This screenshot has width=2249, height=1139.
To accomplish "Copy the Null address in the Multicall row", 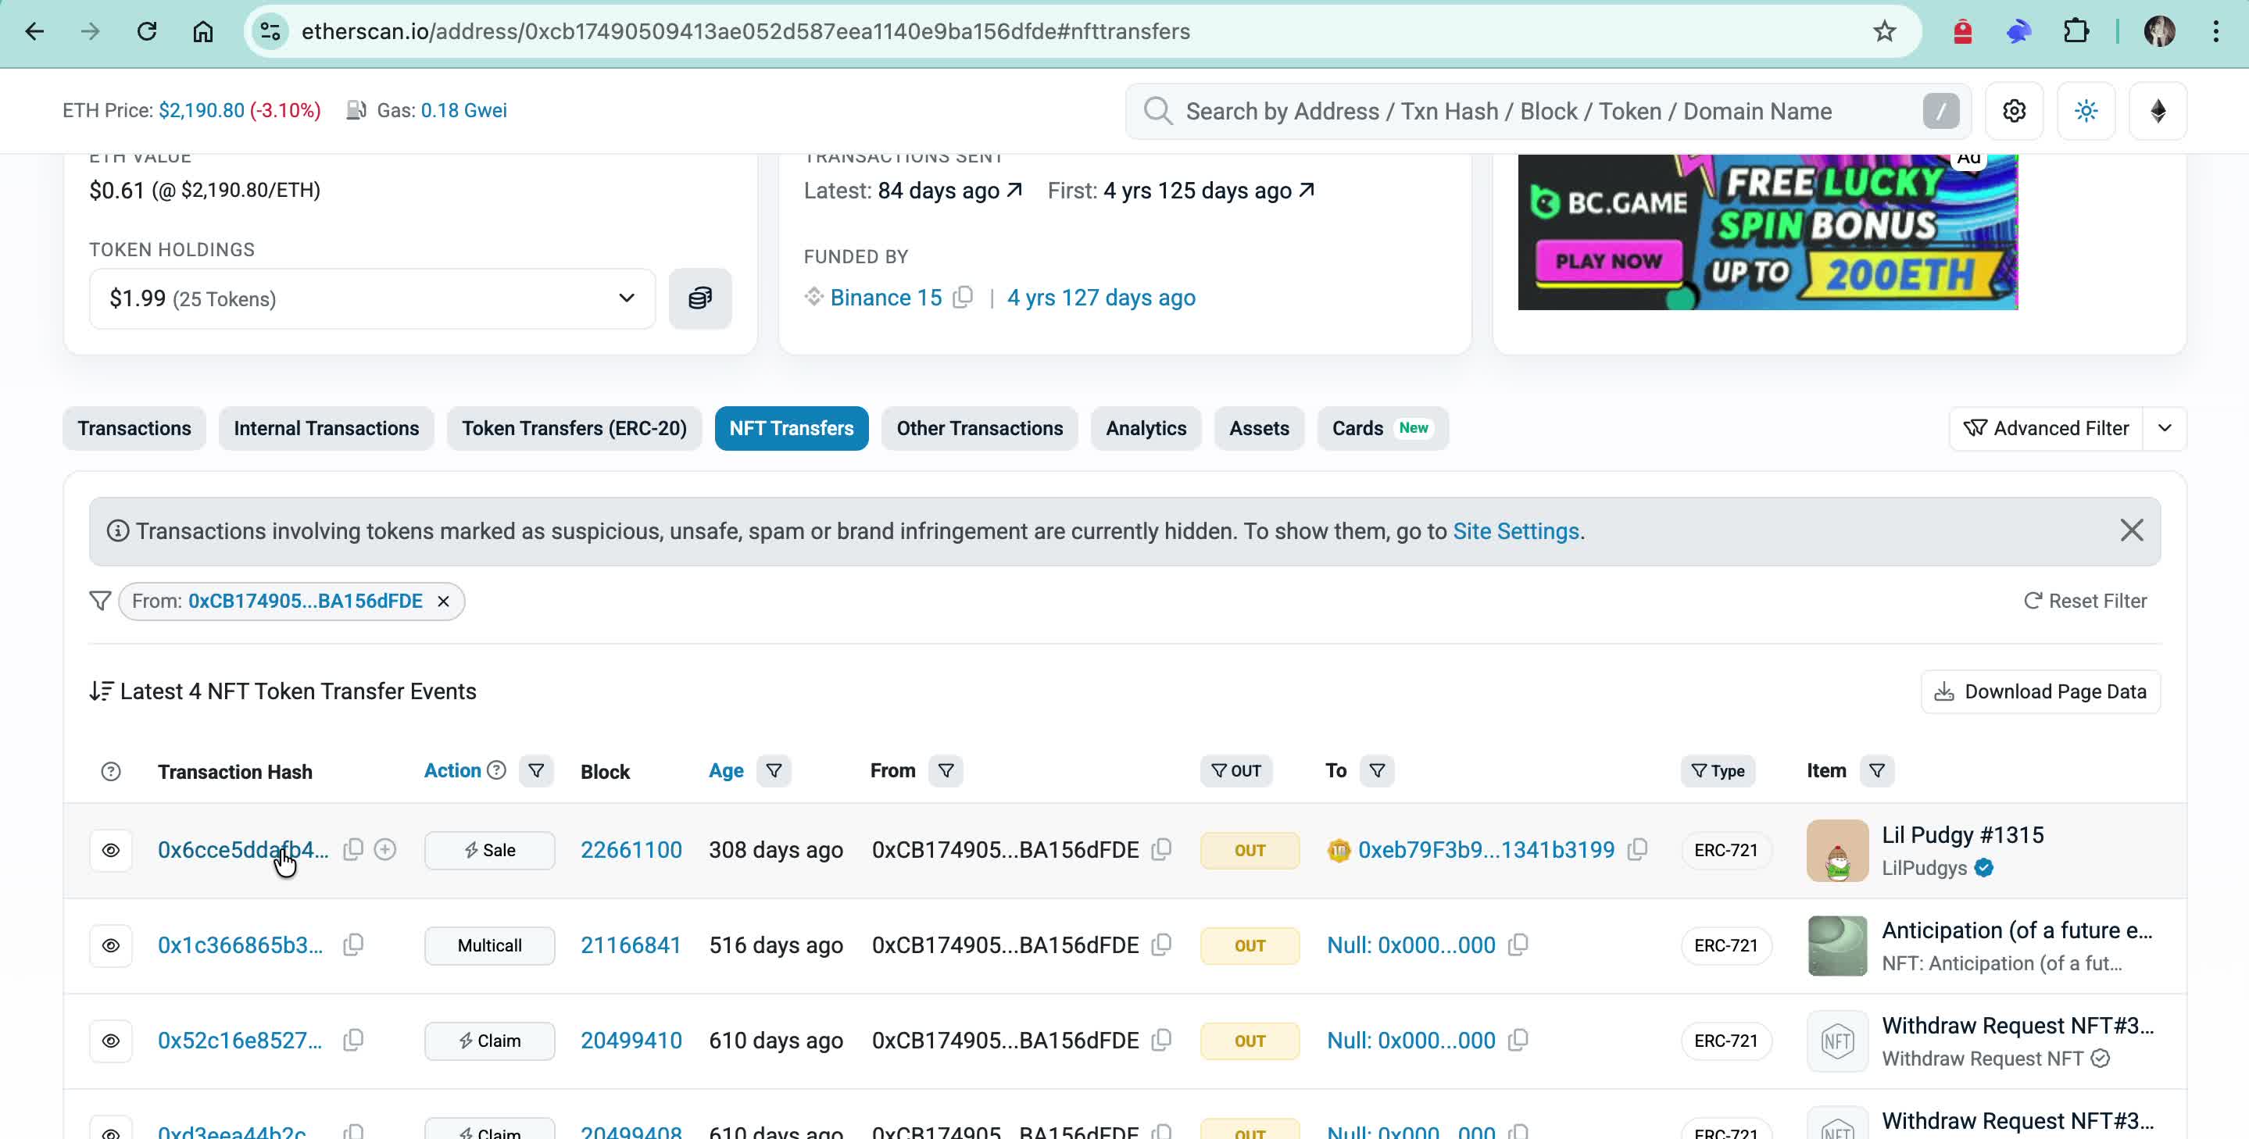I will tap(1518, 944).
